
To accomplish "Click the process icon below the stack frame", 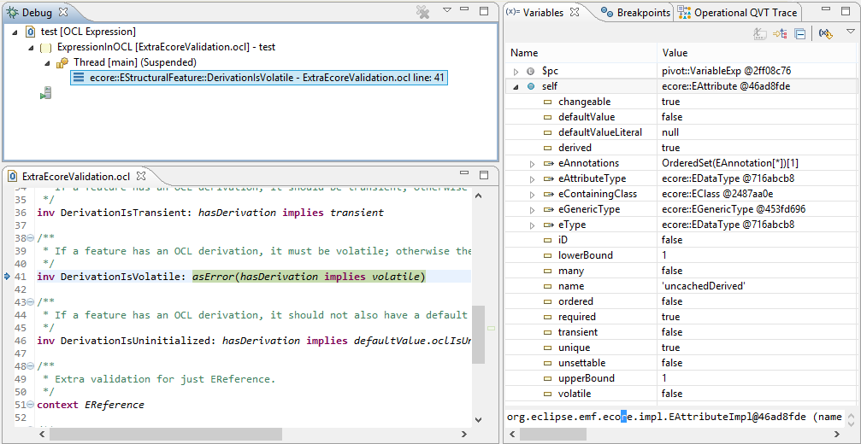I will (45, 93).
